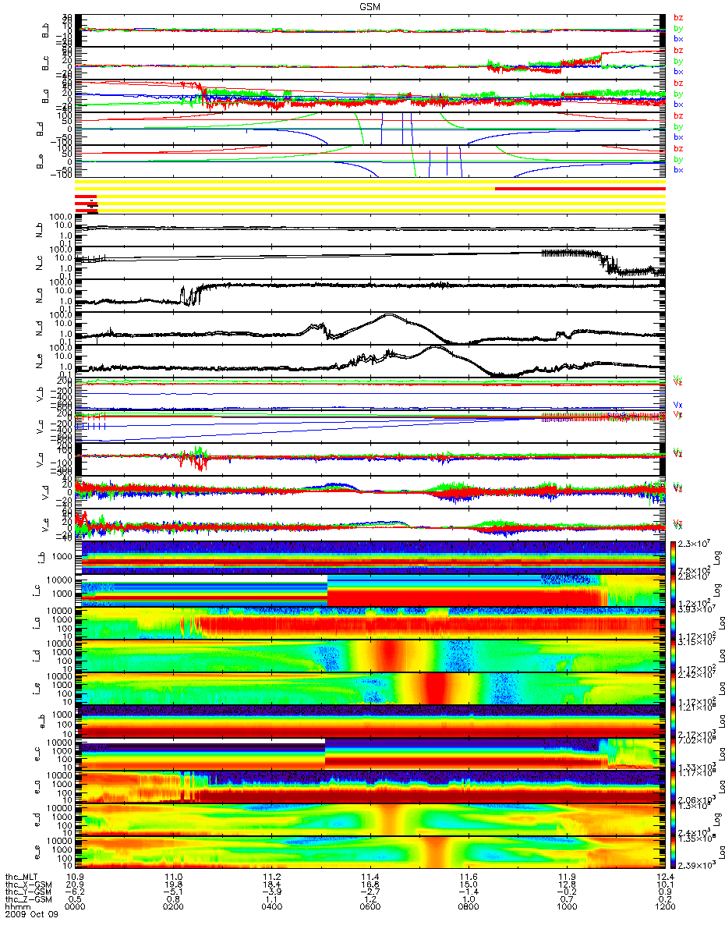The height and width of the screenshot is (936, 725).
Task: Click the Z-GSM value 0.7
Action: 567,899
